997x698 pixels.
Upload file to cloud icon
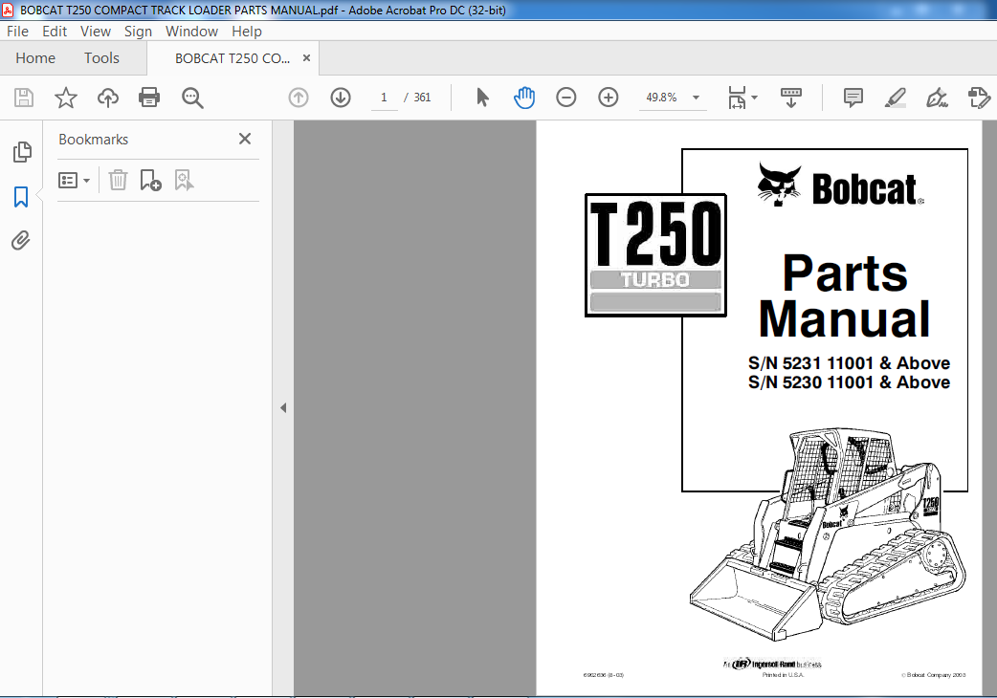108,98
